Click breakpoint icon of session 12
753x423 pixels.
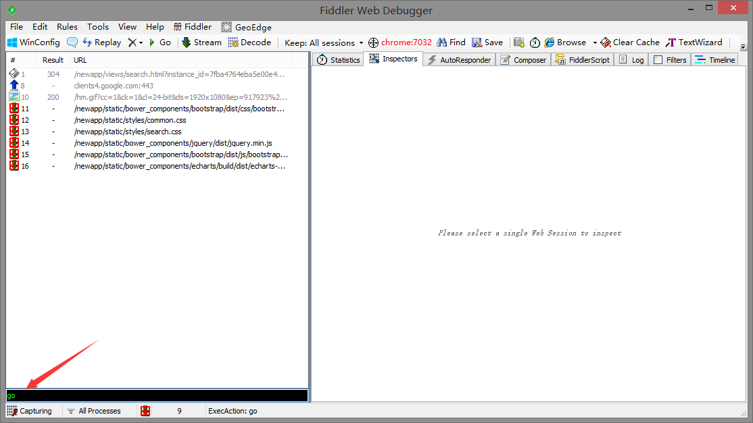(x=14, y=120)
